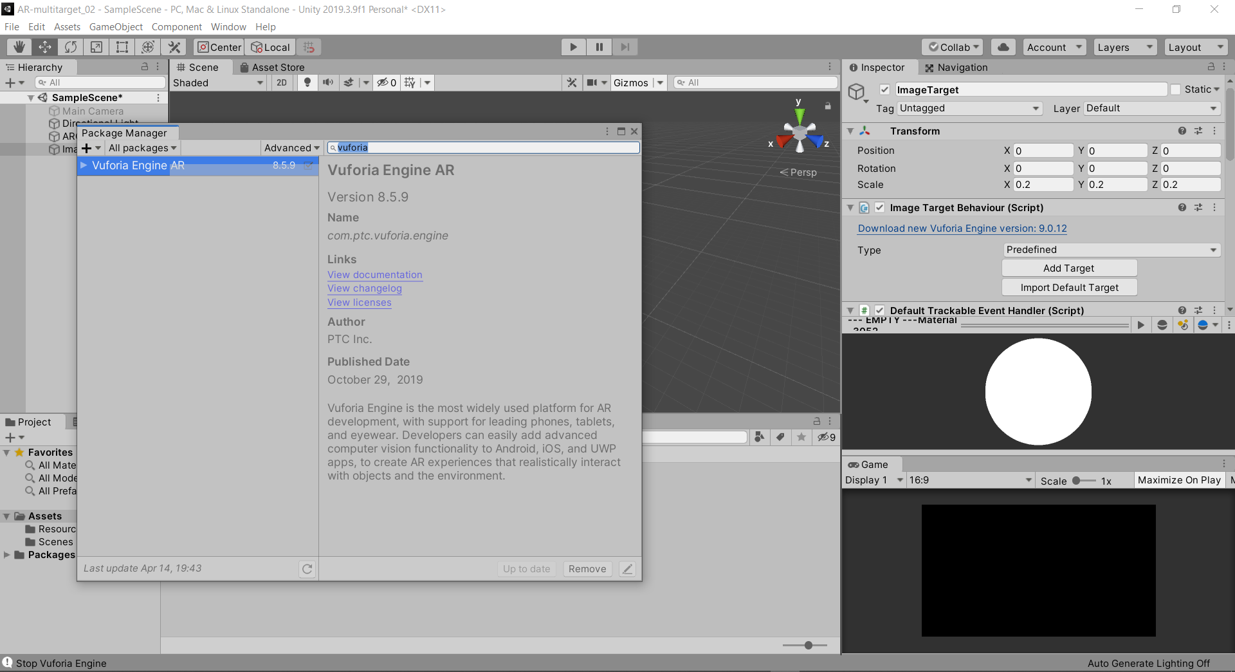Select the Rect Transform tool

pos(122,47)
